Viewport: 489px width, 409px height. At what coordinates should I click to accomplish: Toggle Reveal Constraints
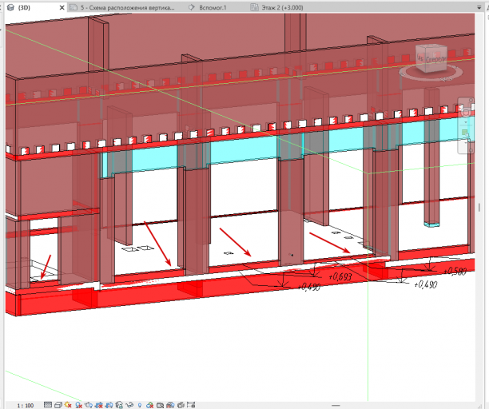pyautogui.click(x=191, y=405)
